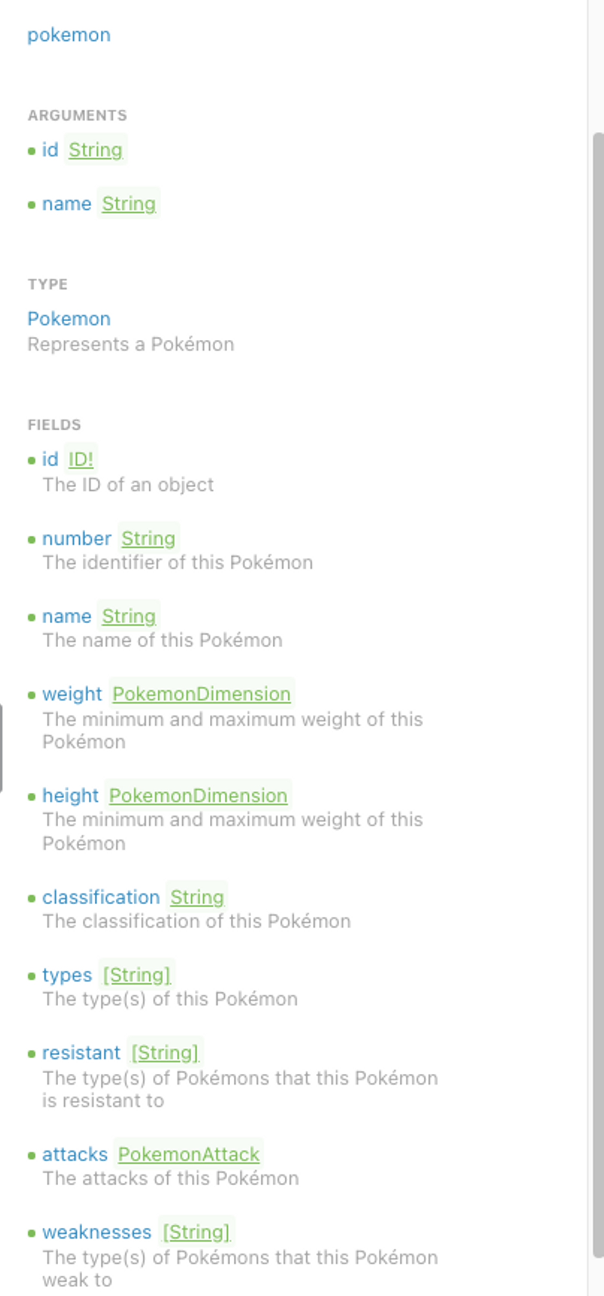Open String type beside number field
604x1296 pixels.
[x=148, y=539]
